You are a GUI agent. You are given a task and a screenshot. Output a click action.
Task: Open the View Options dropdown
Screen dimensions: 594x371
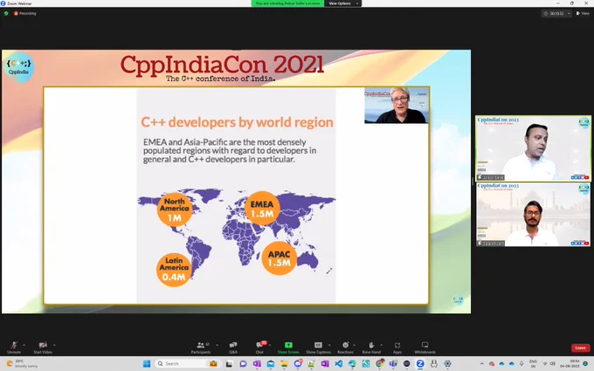pos(342,3)
